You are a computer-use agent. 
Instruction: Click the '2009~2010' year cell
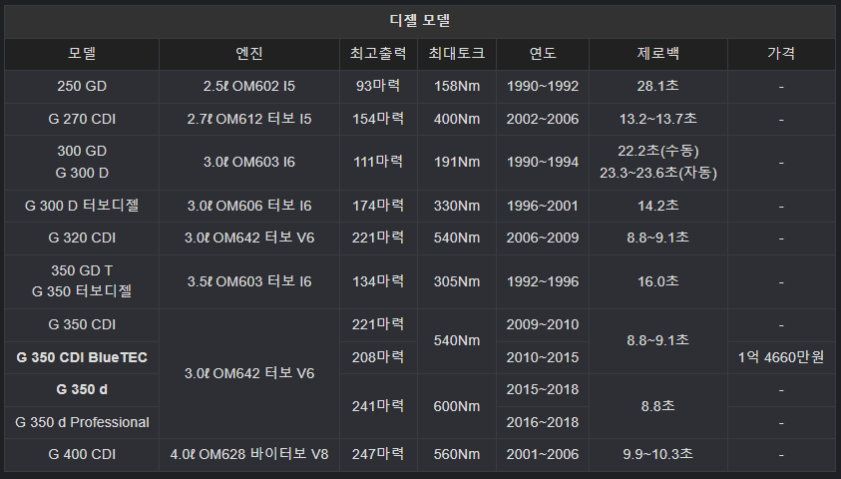[543, 325]
